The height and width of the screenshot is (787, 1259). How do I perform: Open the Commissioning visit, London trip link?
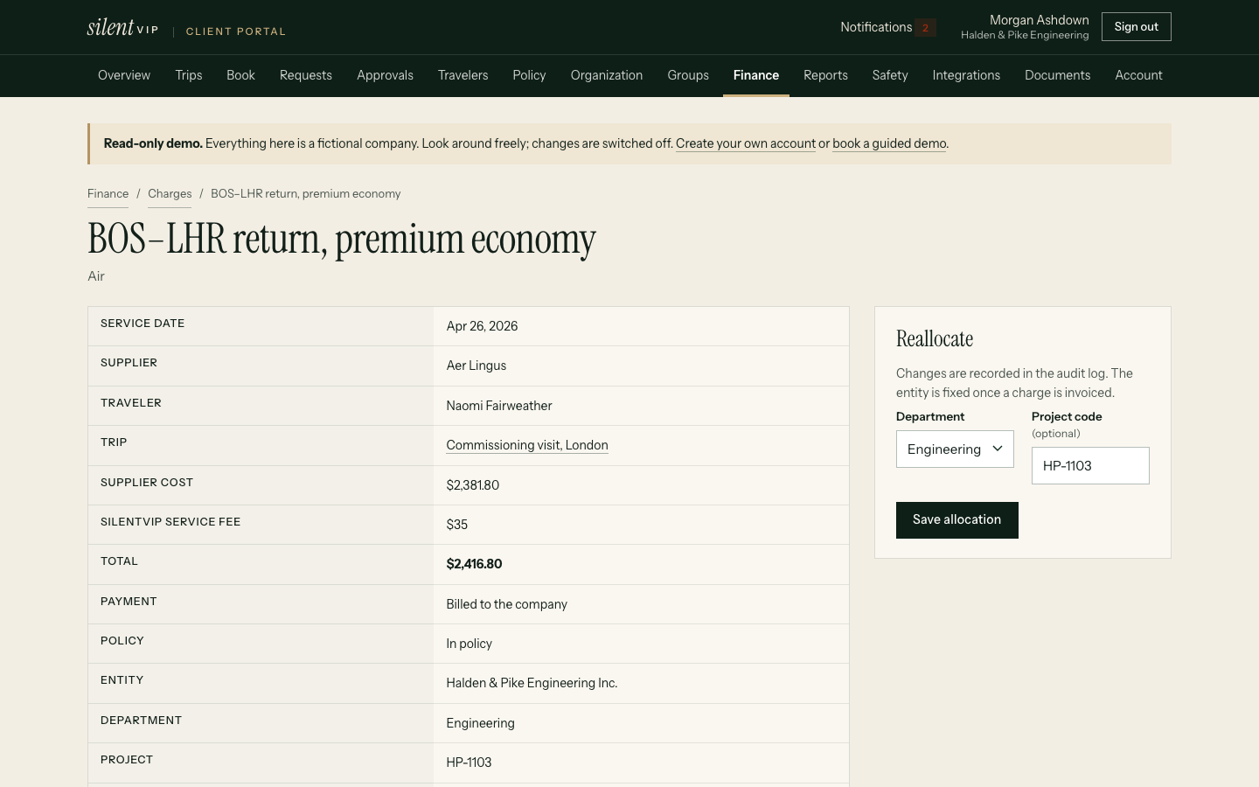pyautogui.click(x=527, y=445)
